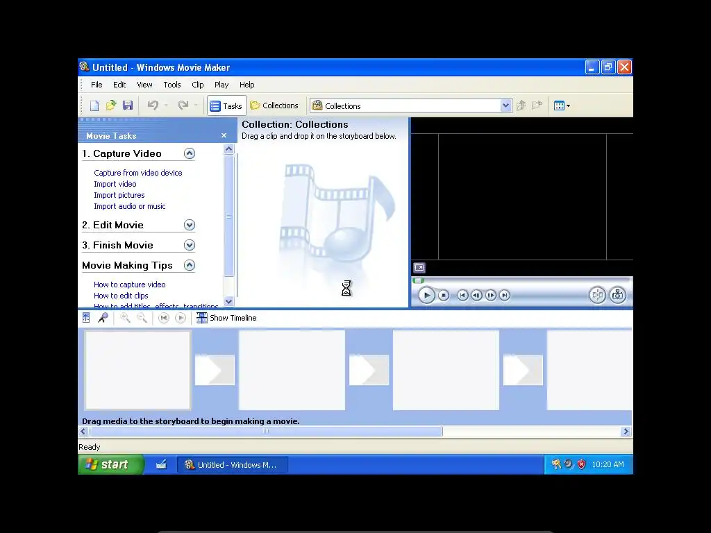Open the How to edit clips tip
The width and height of the screenshot is (711, 533).
point(121,296)
